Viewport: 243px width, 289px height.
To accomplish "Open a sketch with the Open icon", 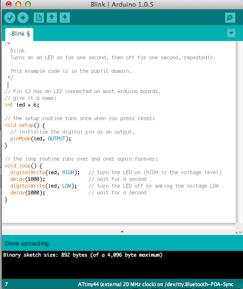I will pos(52,18).
